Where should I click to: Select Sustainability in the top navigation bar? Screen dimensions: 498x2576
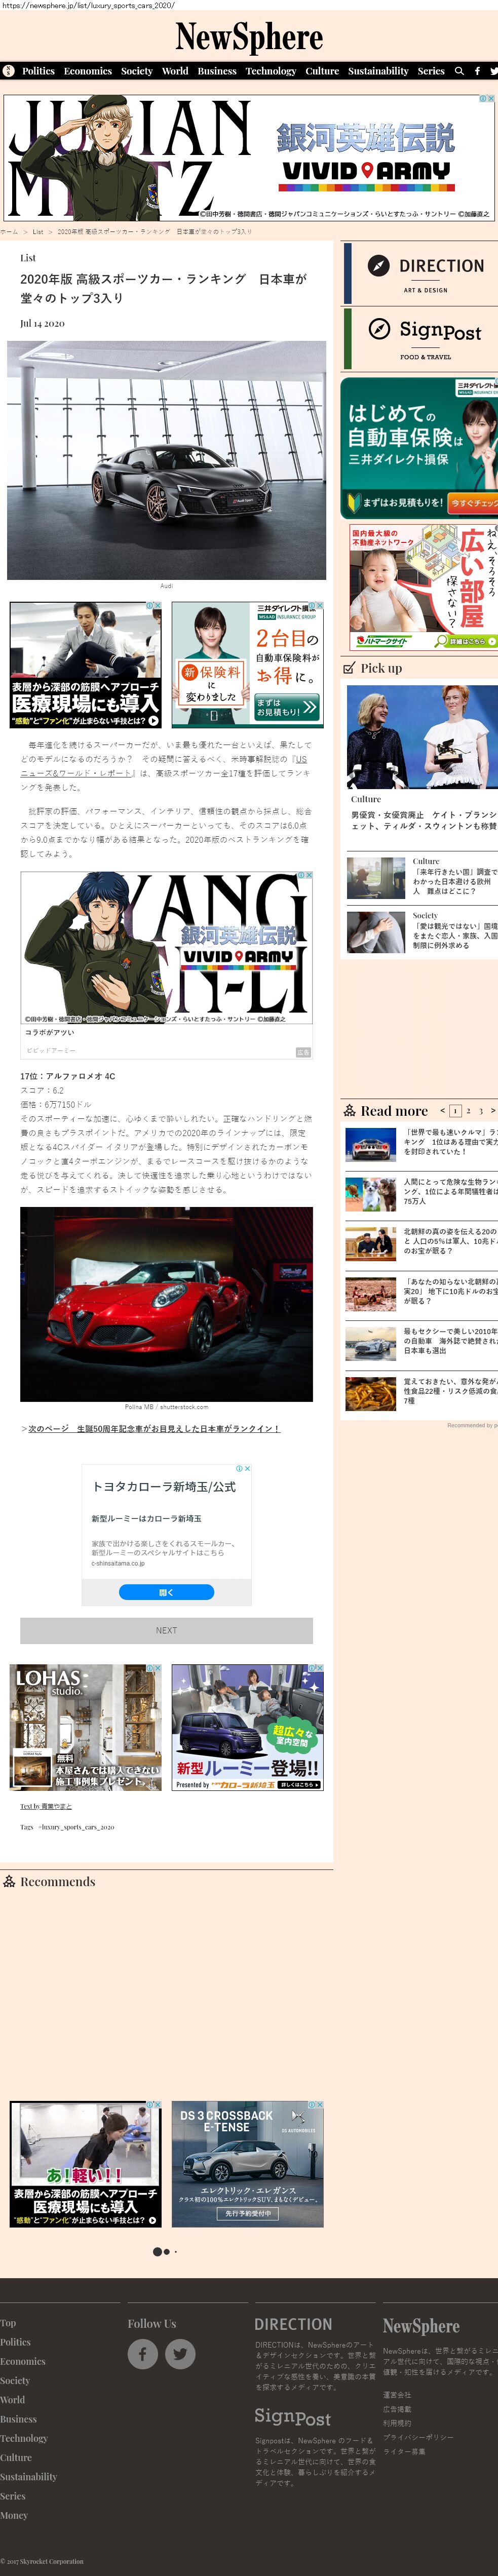coord(378,71)
